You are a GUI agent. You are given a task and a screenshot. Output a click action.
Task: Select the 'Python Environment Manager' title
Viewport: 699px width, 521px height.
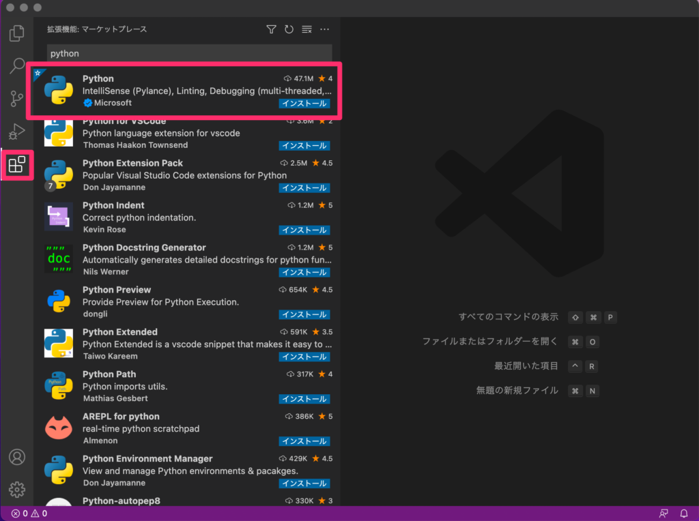(147, 459)
